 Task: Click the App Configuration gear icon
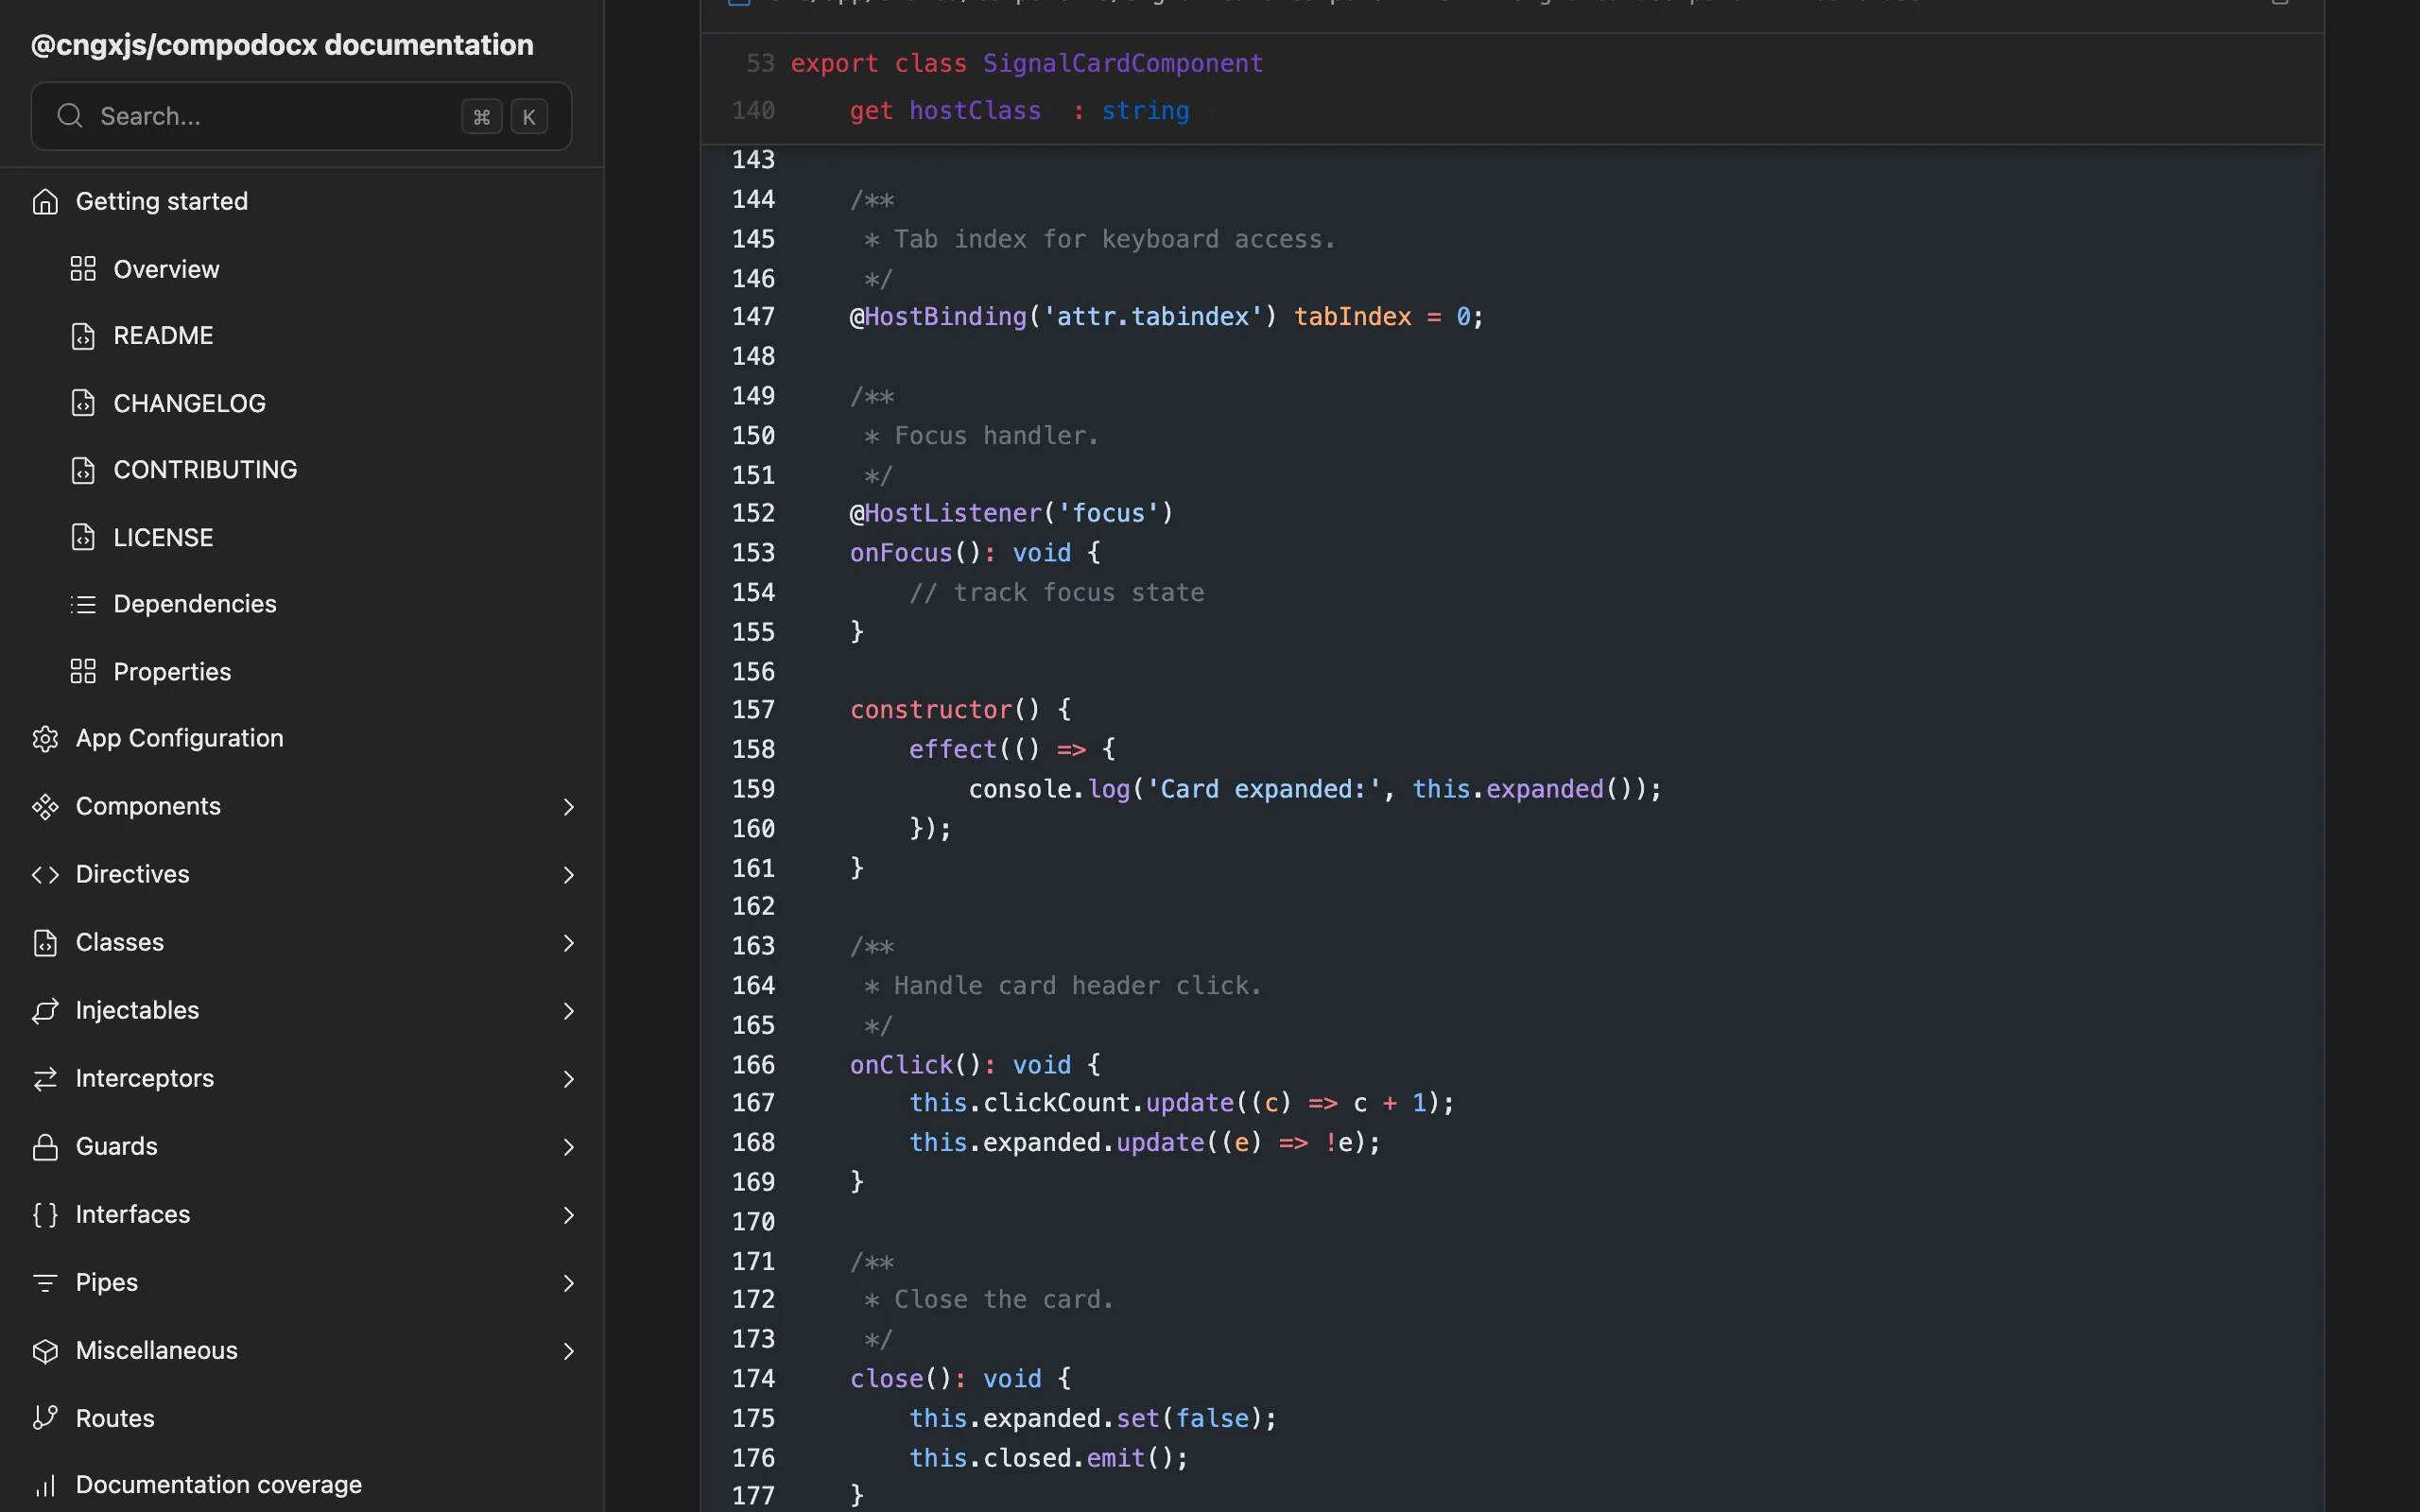[x=45, y=738]
